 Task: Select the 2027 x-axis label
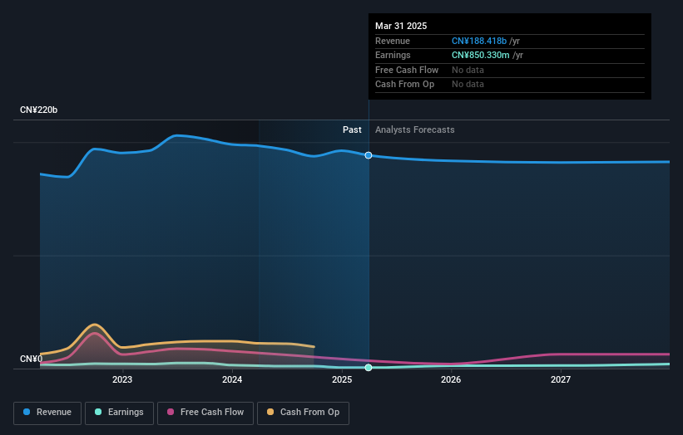(x=561, y=379)
